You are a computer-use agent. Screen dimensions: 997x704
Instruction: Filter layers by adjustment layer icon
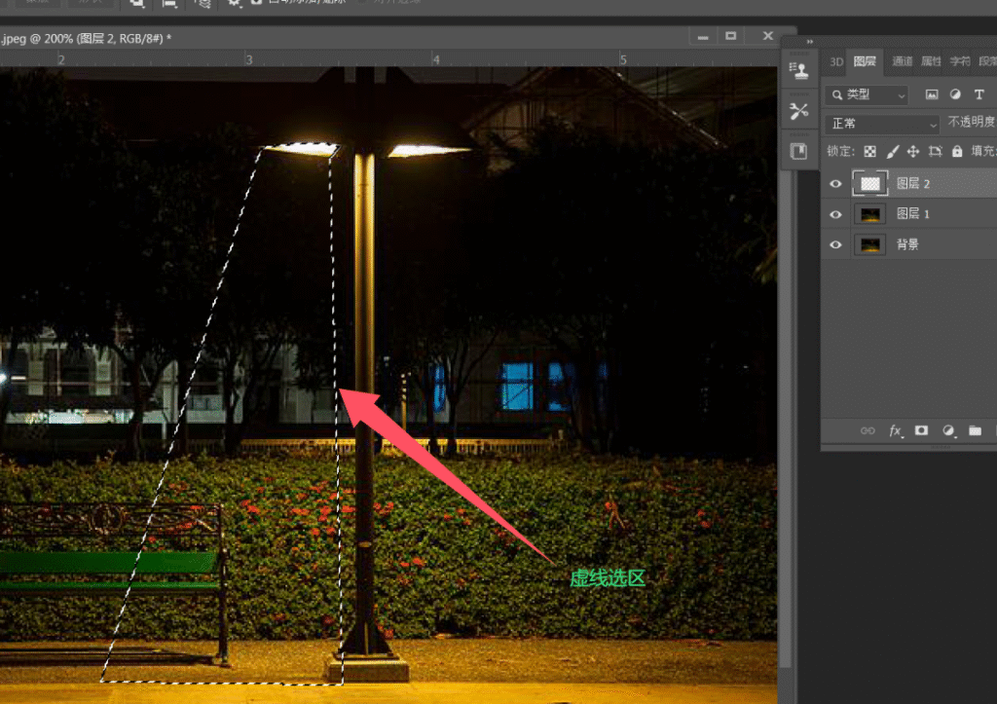pos(955,94)
